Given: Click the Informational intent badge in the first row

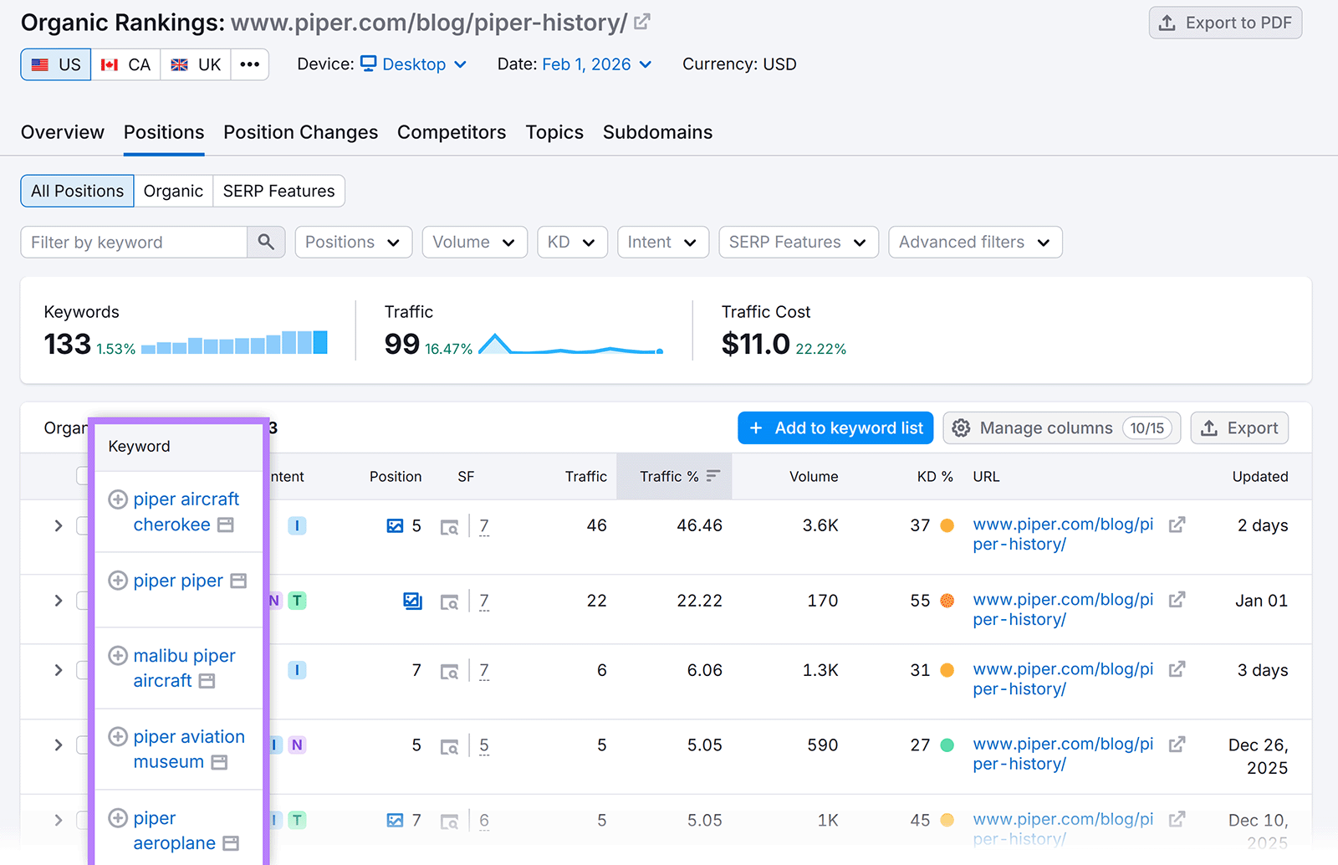Looking at the screenshot, I should (297, 525).
